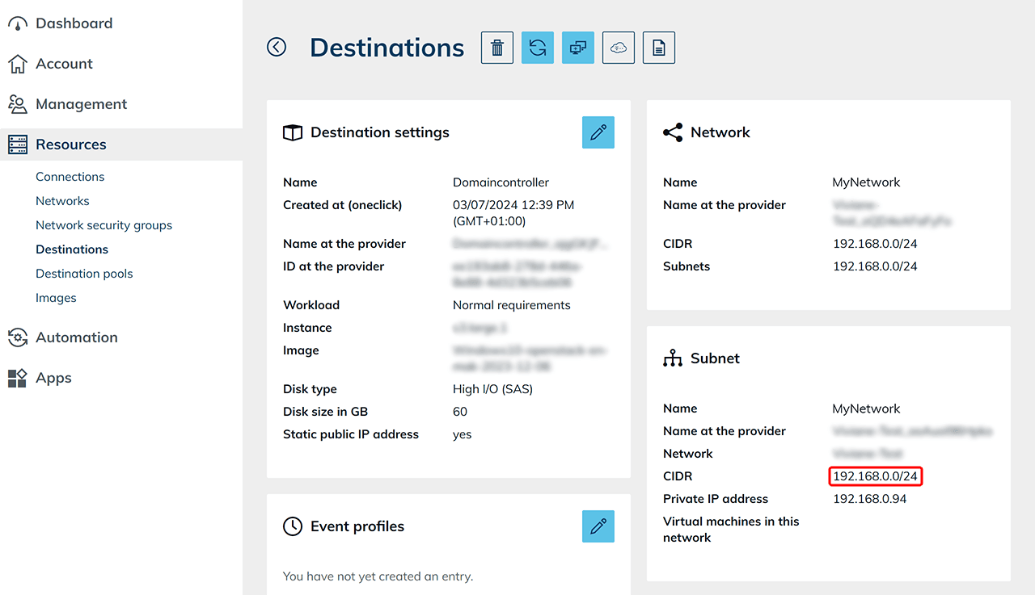Click the cloud icon button
Screen dimensions: 1035x595
click(x=619, y=48)
